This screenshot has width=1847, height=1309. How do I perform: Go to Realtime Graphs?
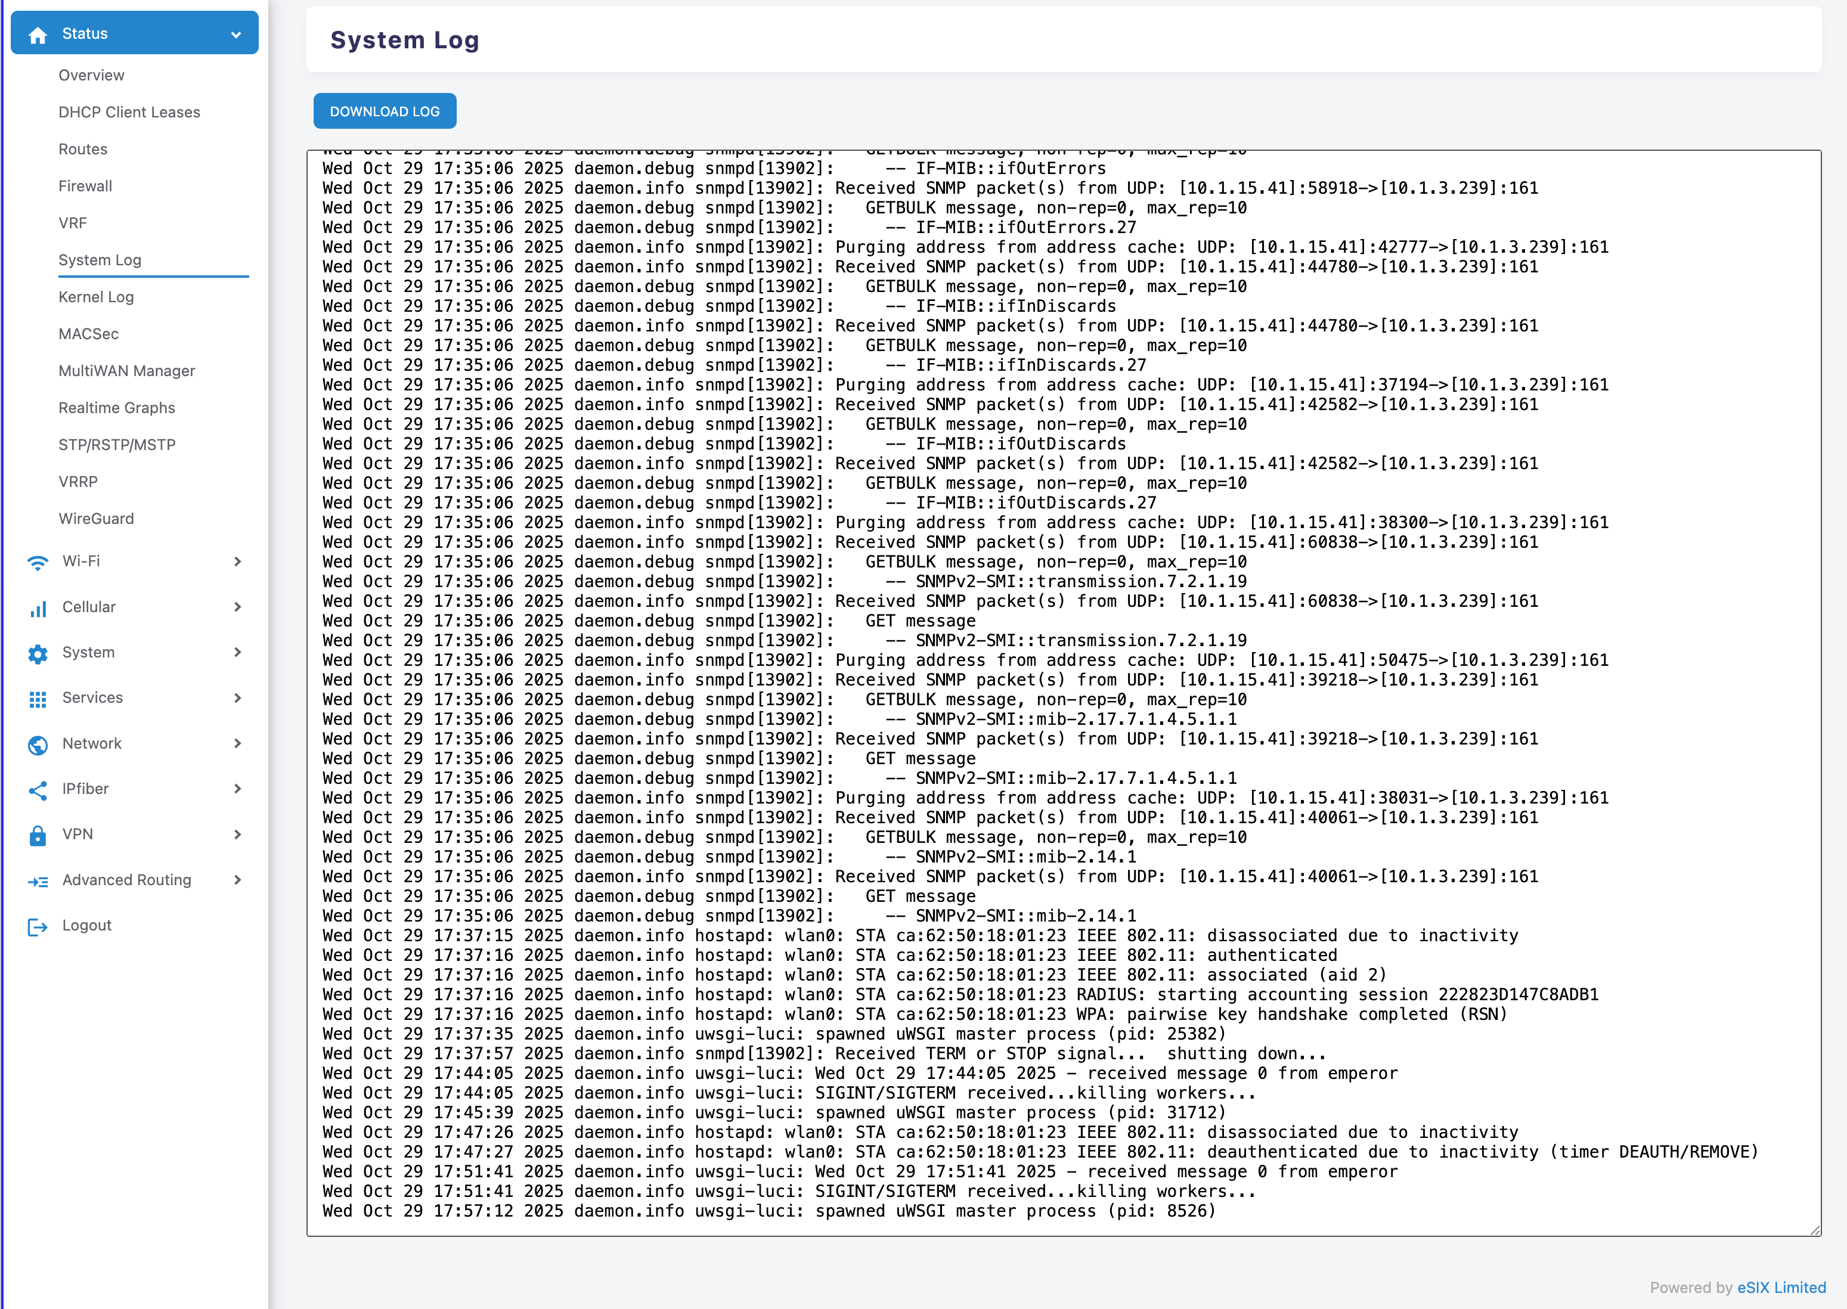(x=116, y=408)
